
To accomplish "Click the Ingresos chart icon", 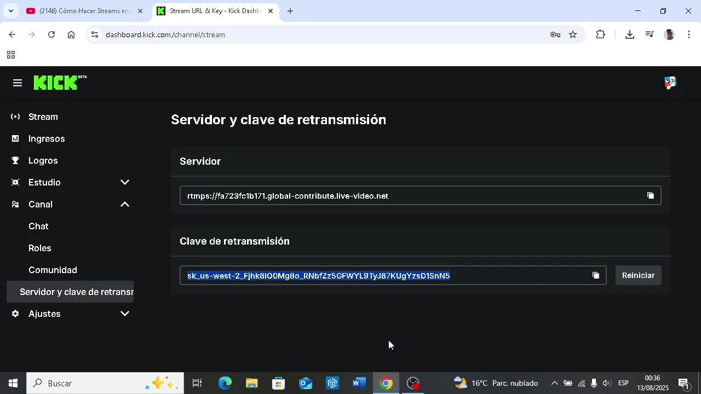I will point(15,138).
